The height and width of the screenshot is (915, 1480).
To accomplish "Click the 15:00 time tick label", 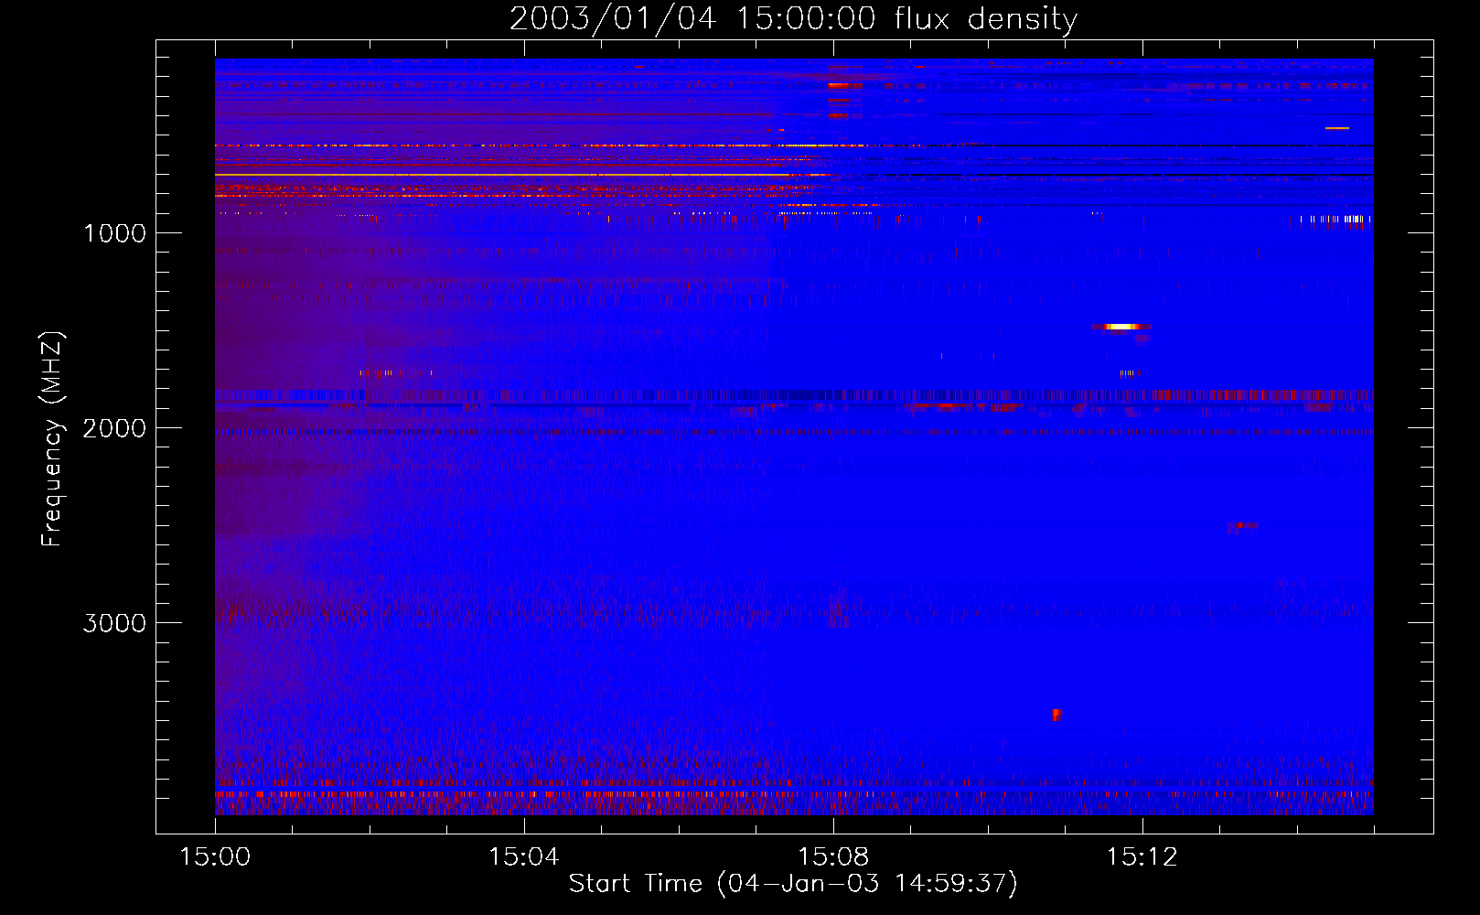I will click(x=215, y=856).
